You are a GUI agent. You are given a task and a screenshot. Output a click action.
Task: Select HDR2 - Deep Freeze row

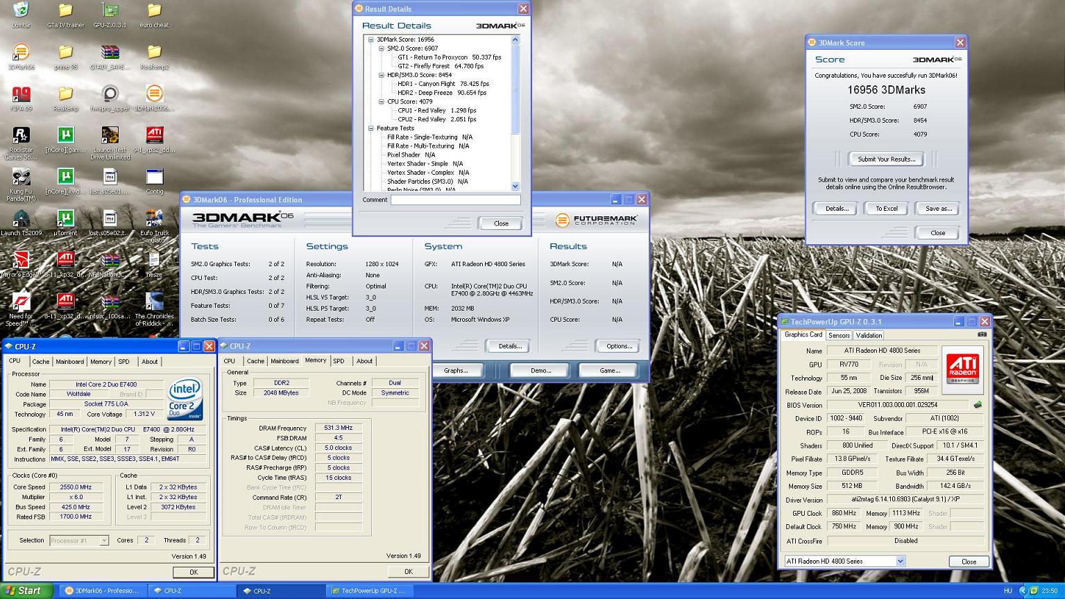click(x=441, y=93)
